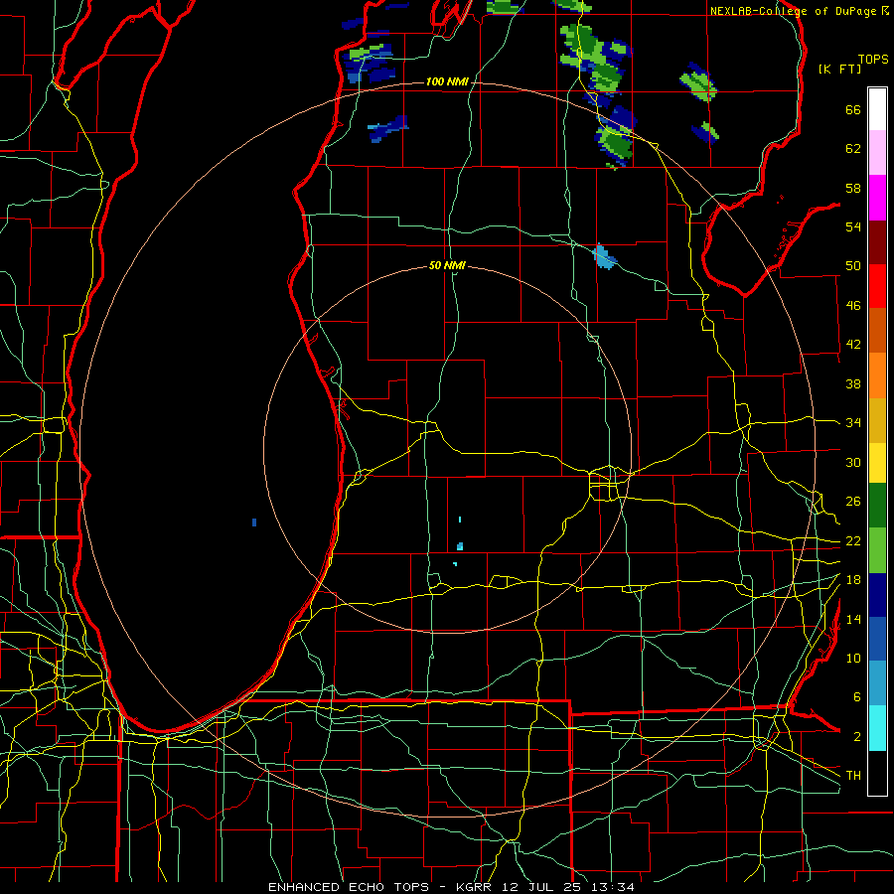Click the magenta legend swatch
This screenshot has width=894, height=894.
877,198
